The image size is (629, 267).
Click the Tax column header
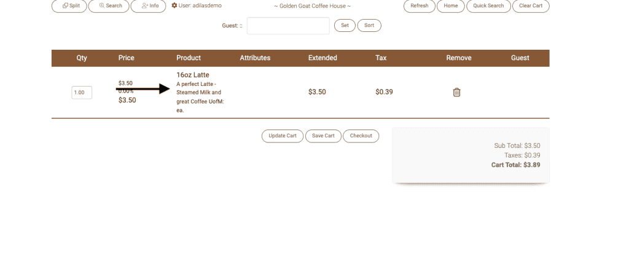coord(381,58)
